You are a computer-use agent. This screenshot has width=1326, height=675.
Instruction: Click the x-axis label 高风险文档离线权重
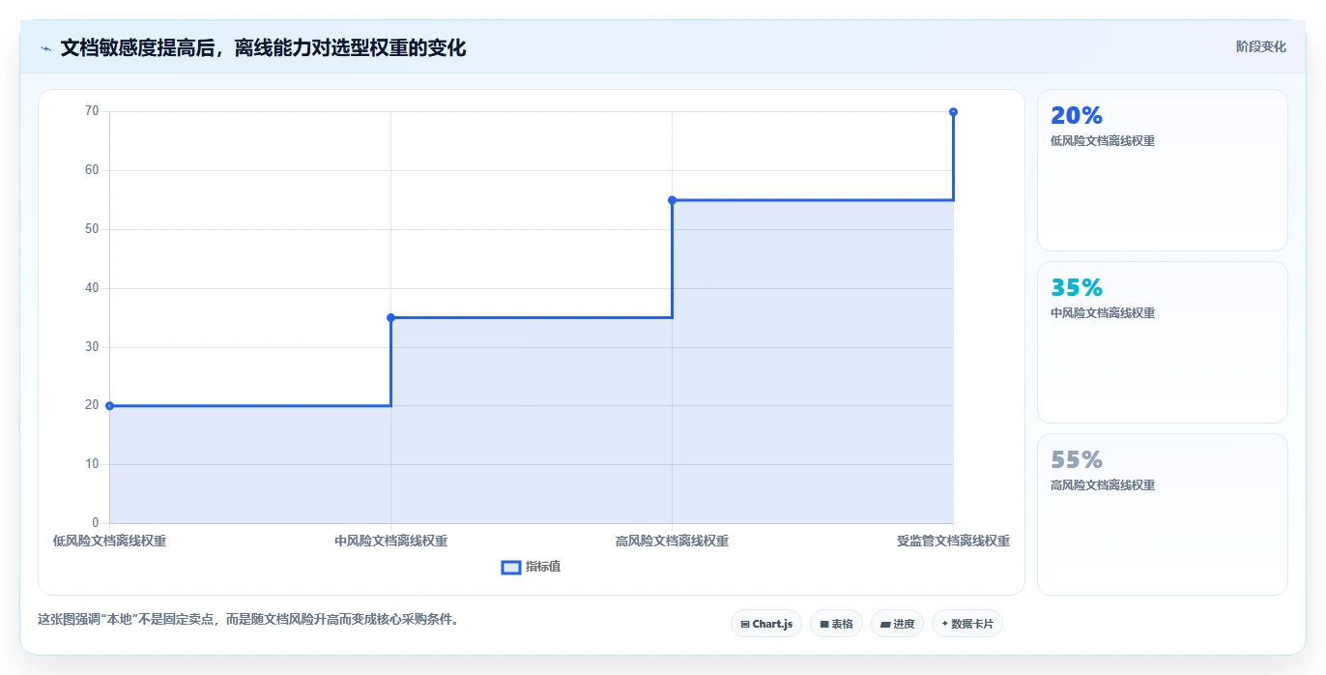point(672,542)
